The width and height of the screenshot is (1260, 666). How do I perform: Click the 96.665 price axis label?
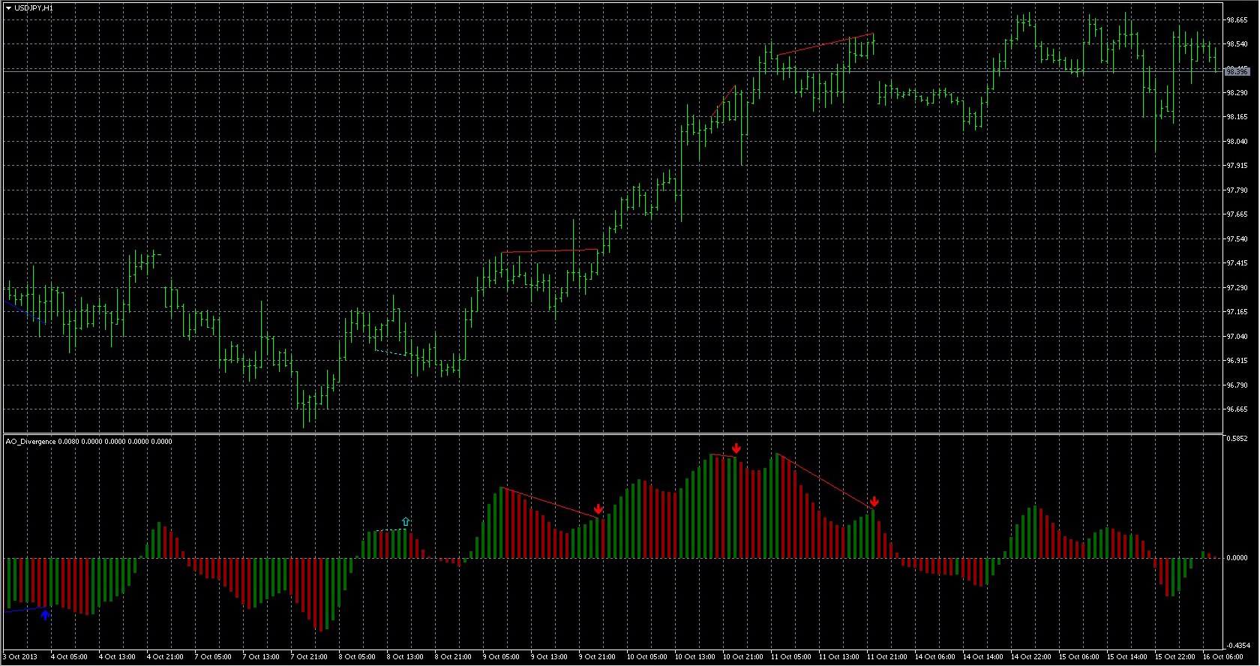click(1237, 409)
